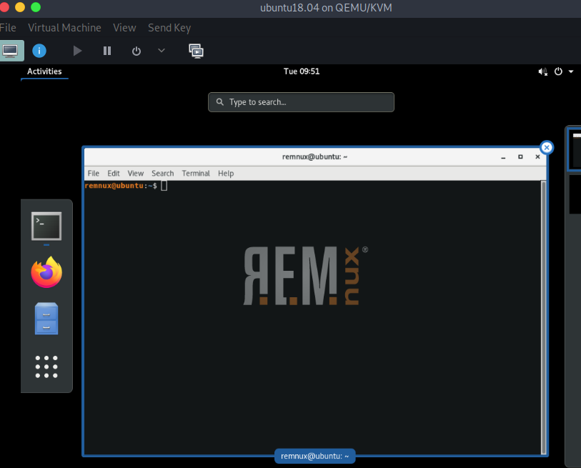Open the File menu in virt-manager
This screenshot has height=468, width=581.
click(8, 28)
